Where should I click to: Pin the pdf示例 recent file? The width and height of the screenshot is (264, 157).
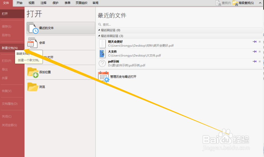coord(254,61)
